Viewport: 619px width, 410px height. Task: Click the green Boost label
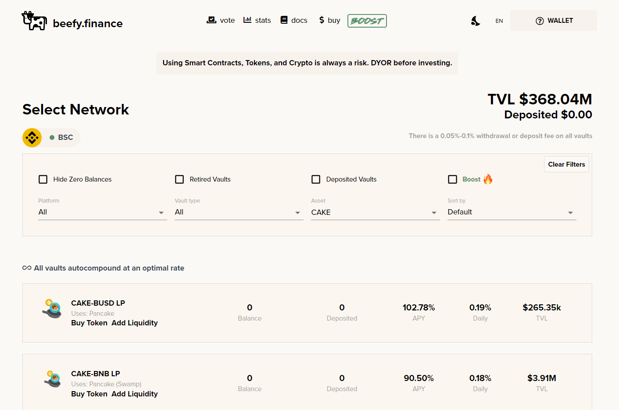pos(472,179)
